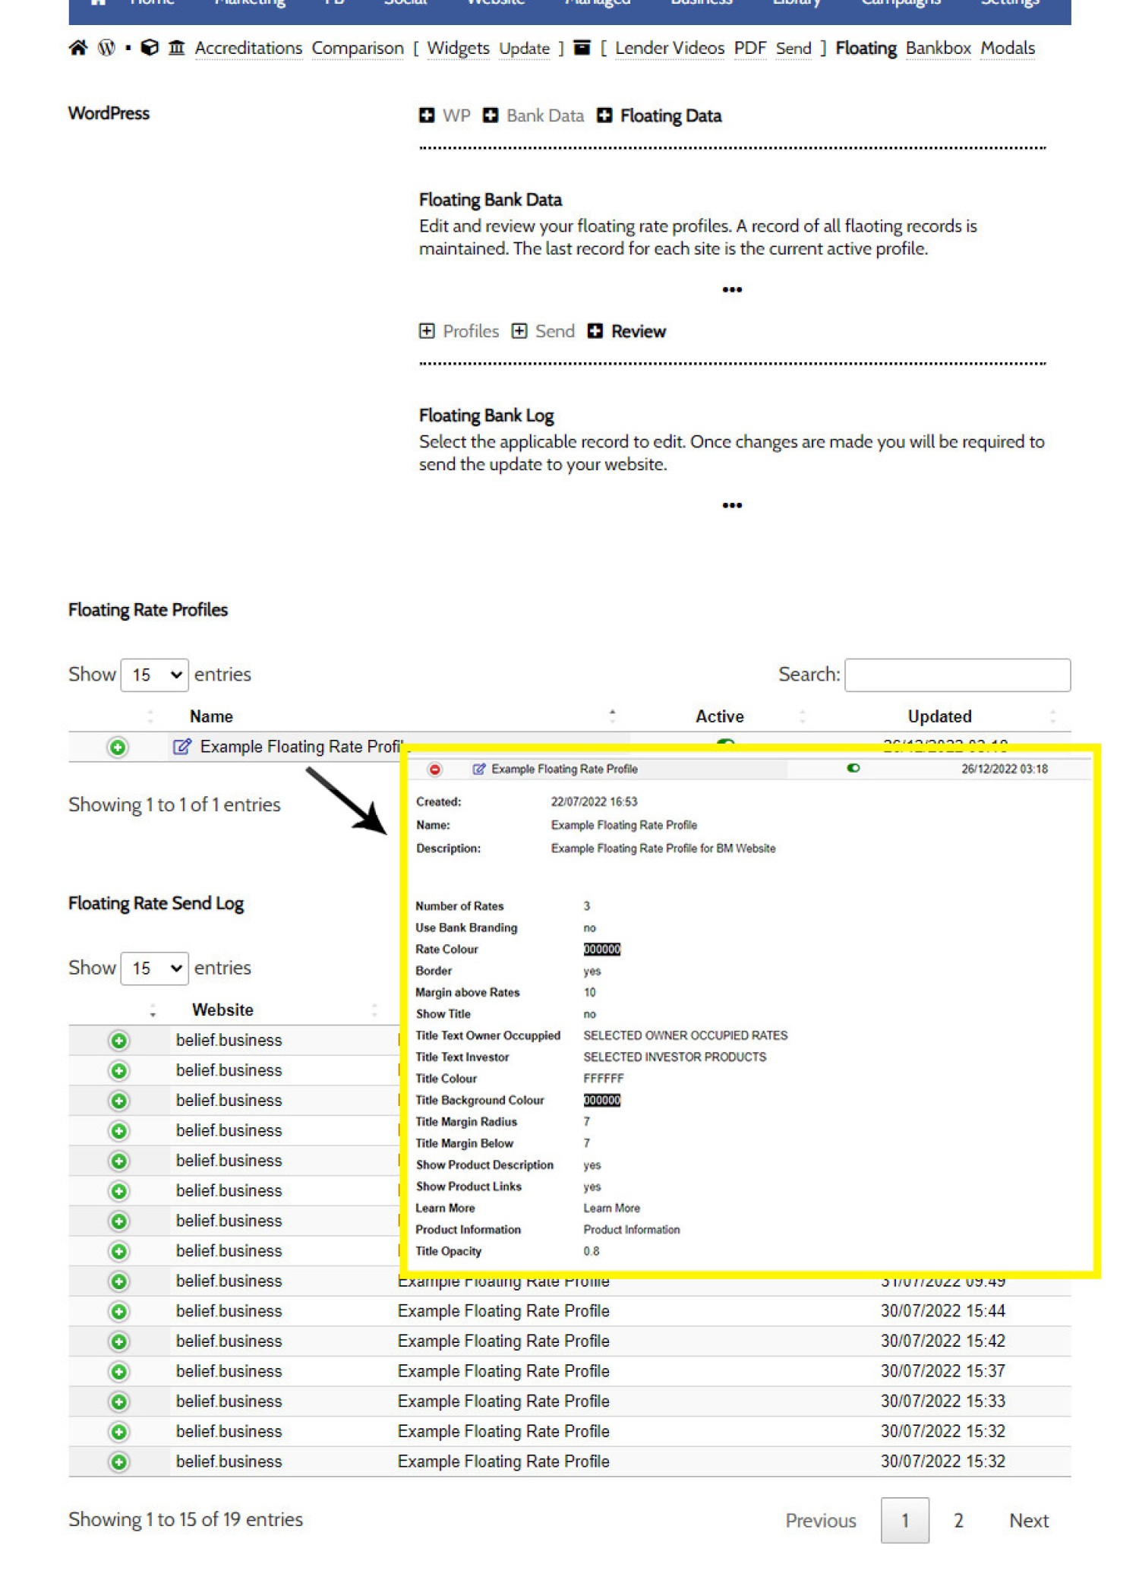The height and width of the screenshot is (1580, 1139).
Task: Expand the Floating Data section
Action: coord(658,115)
